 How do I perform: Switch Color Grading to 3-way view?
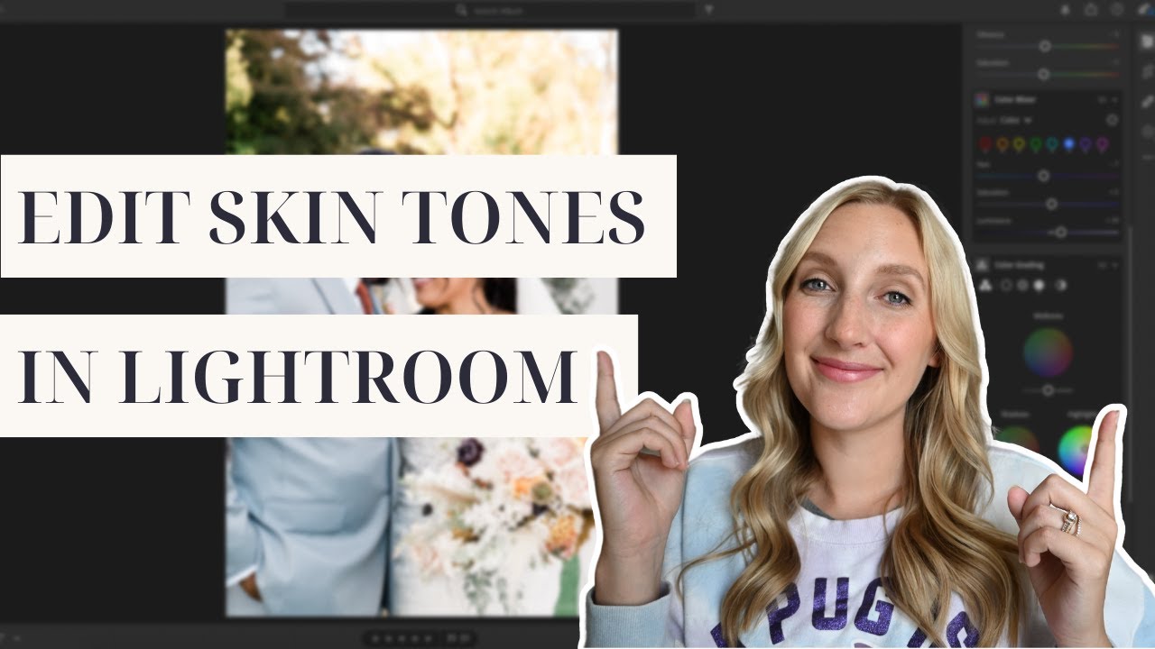[x=984, y=285]
